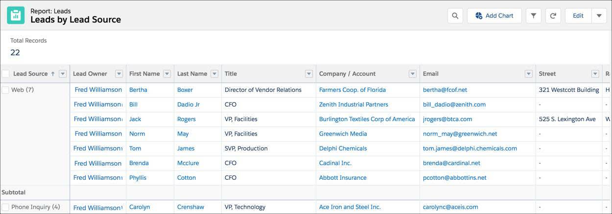This screenshot has height=214, width=612.
Task: Tick the Phone Inquiry (4) group checkbox
Action: click(x=5, y=207)
